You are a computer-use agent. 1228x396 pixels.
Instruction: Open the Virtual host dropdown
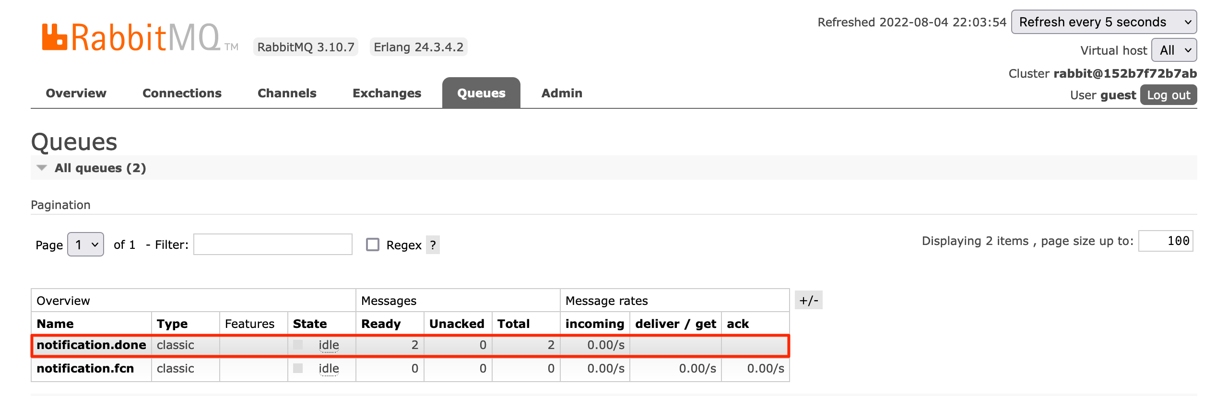1173,50
